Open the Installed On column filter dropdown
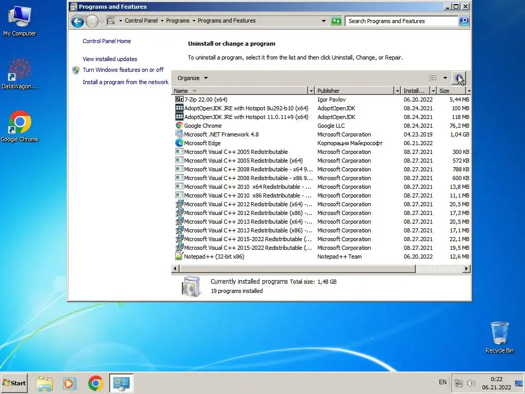Image resolution: width=525 pixels, height=394 pixels. [x=433, y=91]
